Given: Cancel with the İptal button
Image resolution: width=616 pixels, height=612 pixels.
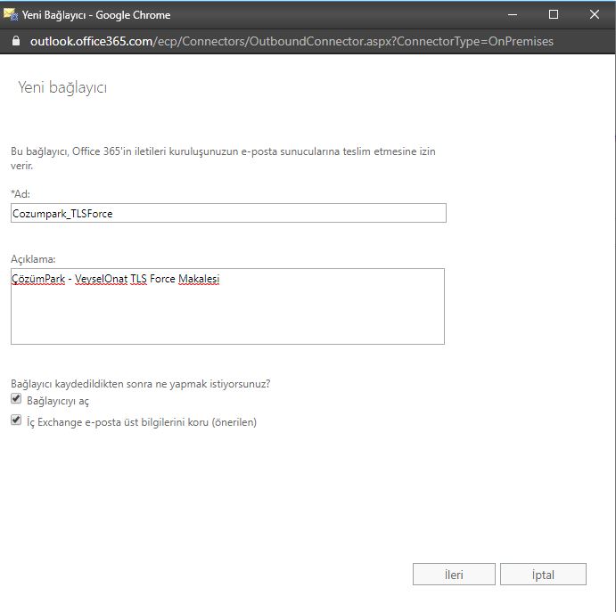Looking at the screenshot, I should [x=543, y=575].
